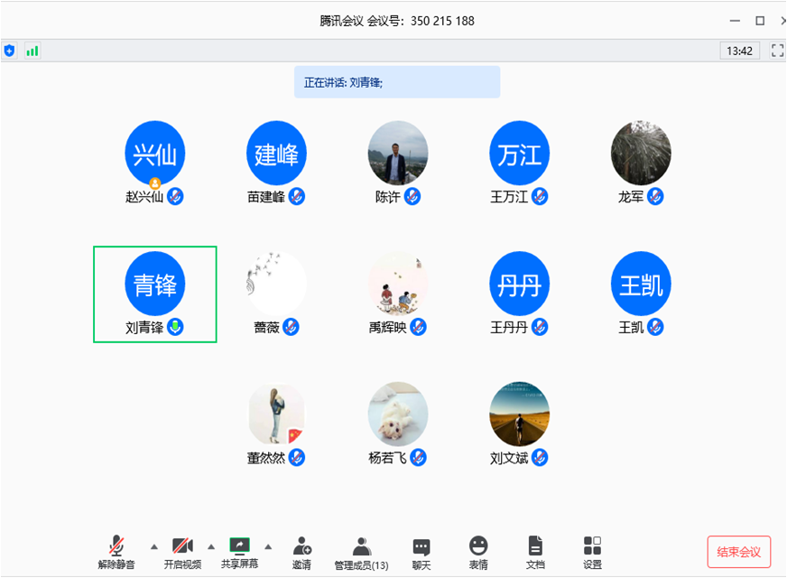Click the muted mic icon beside 禹辉映
Screen dimensions: 787x578
[x=418, y=327]
